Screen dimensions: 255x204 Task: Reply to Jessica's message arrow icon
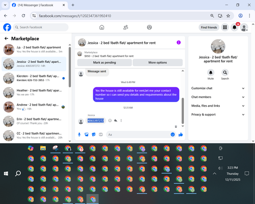click(x=116, y=120)
